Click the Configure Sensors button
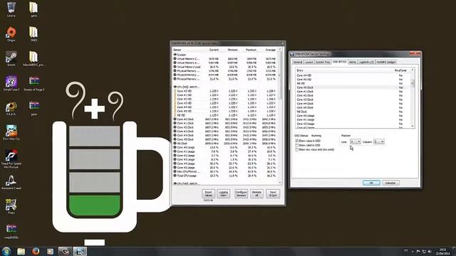This screenshot has width=456, height=256. (241, 193)
